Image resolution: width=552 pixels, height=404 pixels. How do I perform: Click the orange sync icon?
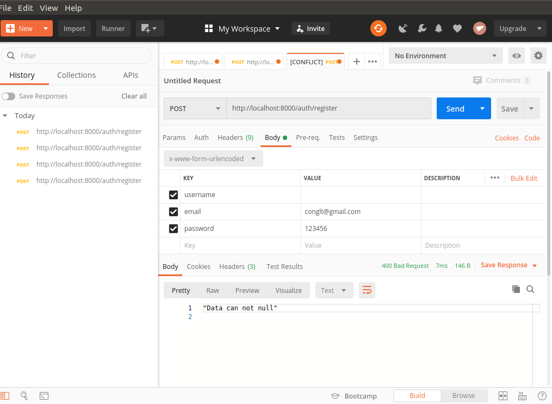point(379,28)
